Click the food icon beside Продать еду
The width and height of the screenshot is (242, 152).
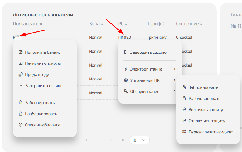pos(20,74)
